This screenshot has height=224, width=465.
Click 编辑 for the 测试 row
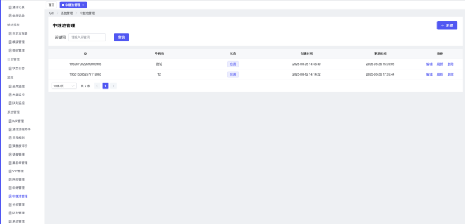pyautogui.click(x=429, y=64)
